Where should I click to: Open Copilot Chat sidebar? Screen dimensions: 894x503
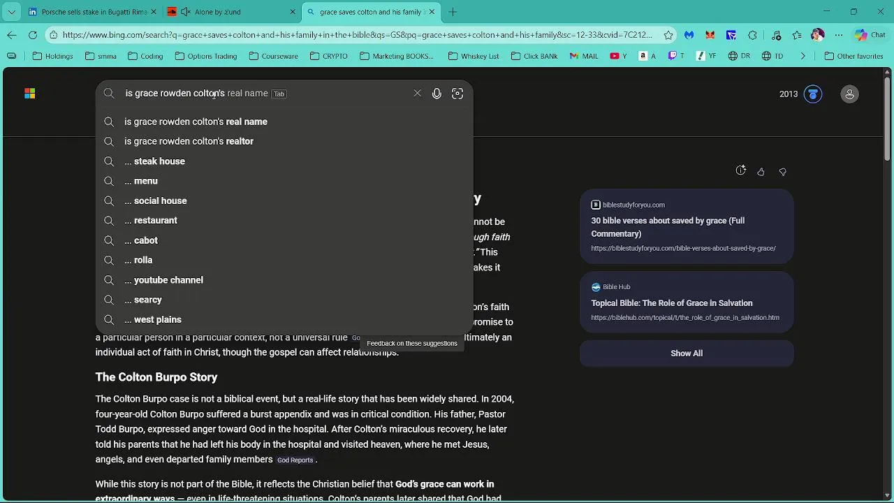point(870,35)
